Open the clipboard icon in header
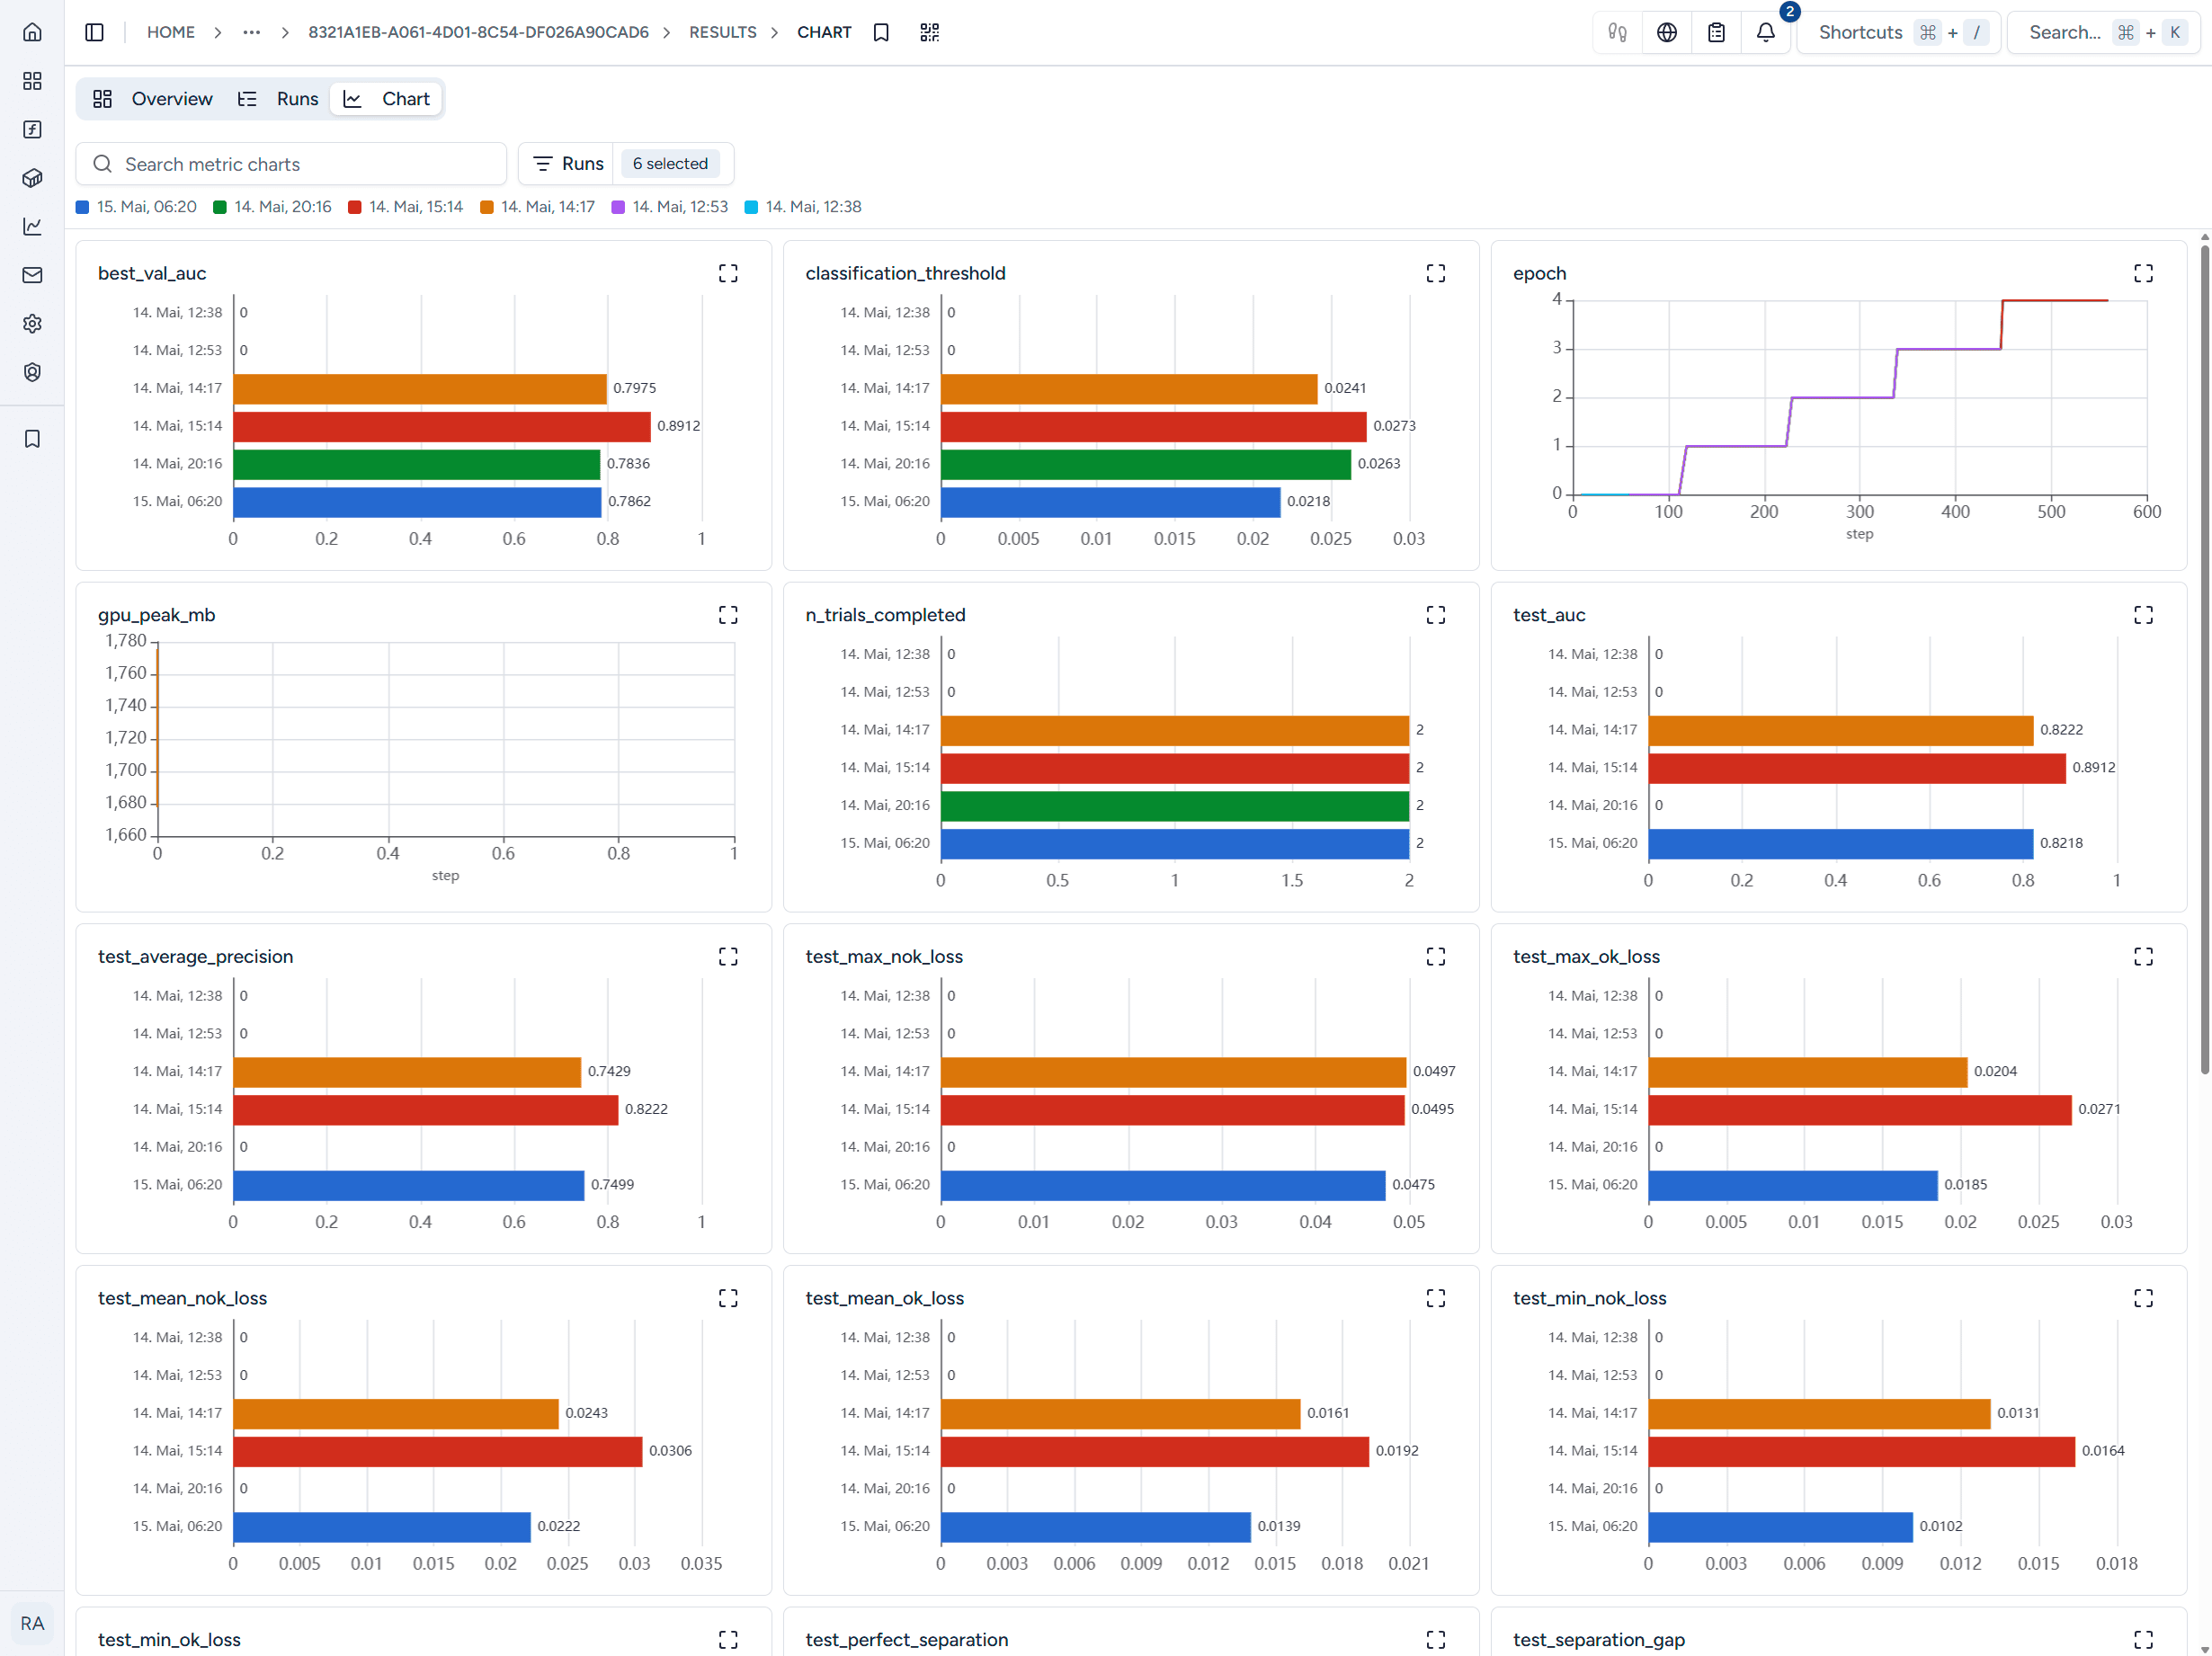This screenshot has height=1656, width=2212. [x=1717, y=32]
